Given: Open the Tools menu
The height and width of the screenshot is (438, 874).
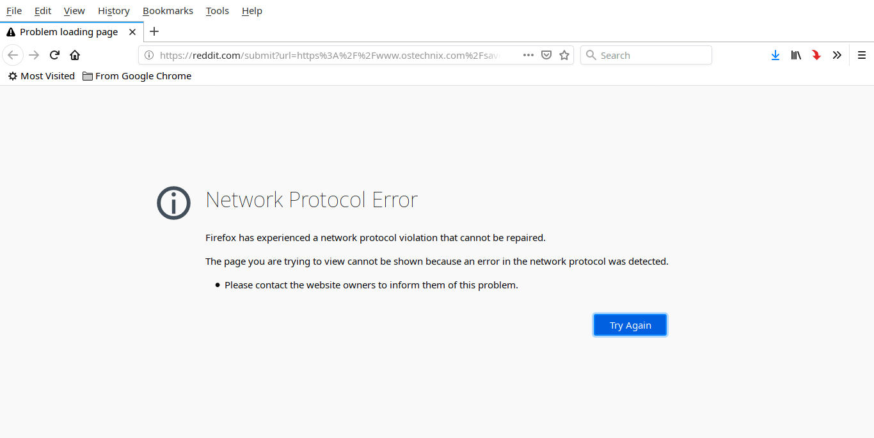Looking at the screenshot, I should (x=218, y=11).
